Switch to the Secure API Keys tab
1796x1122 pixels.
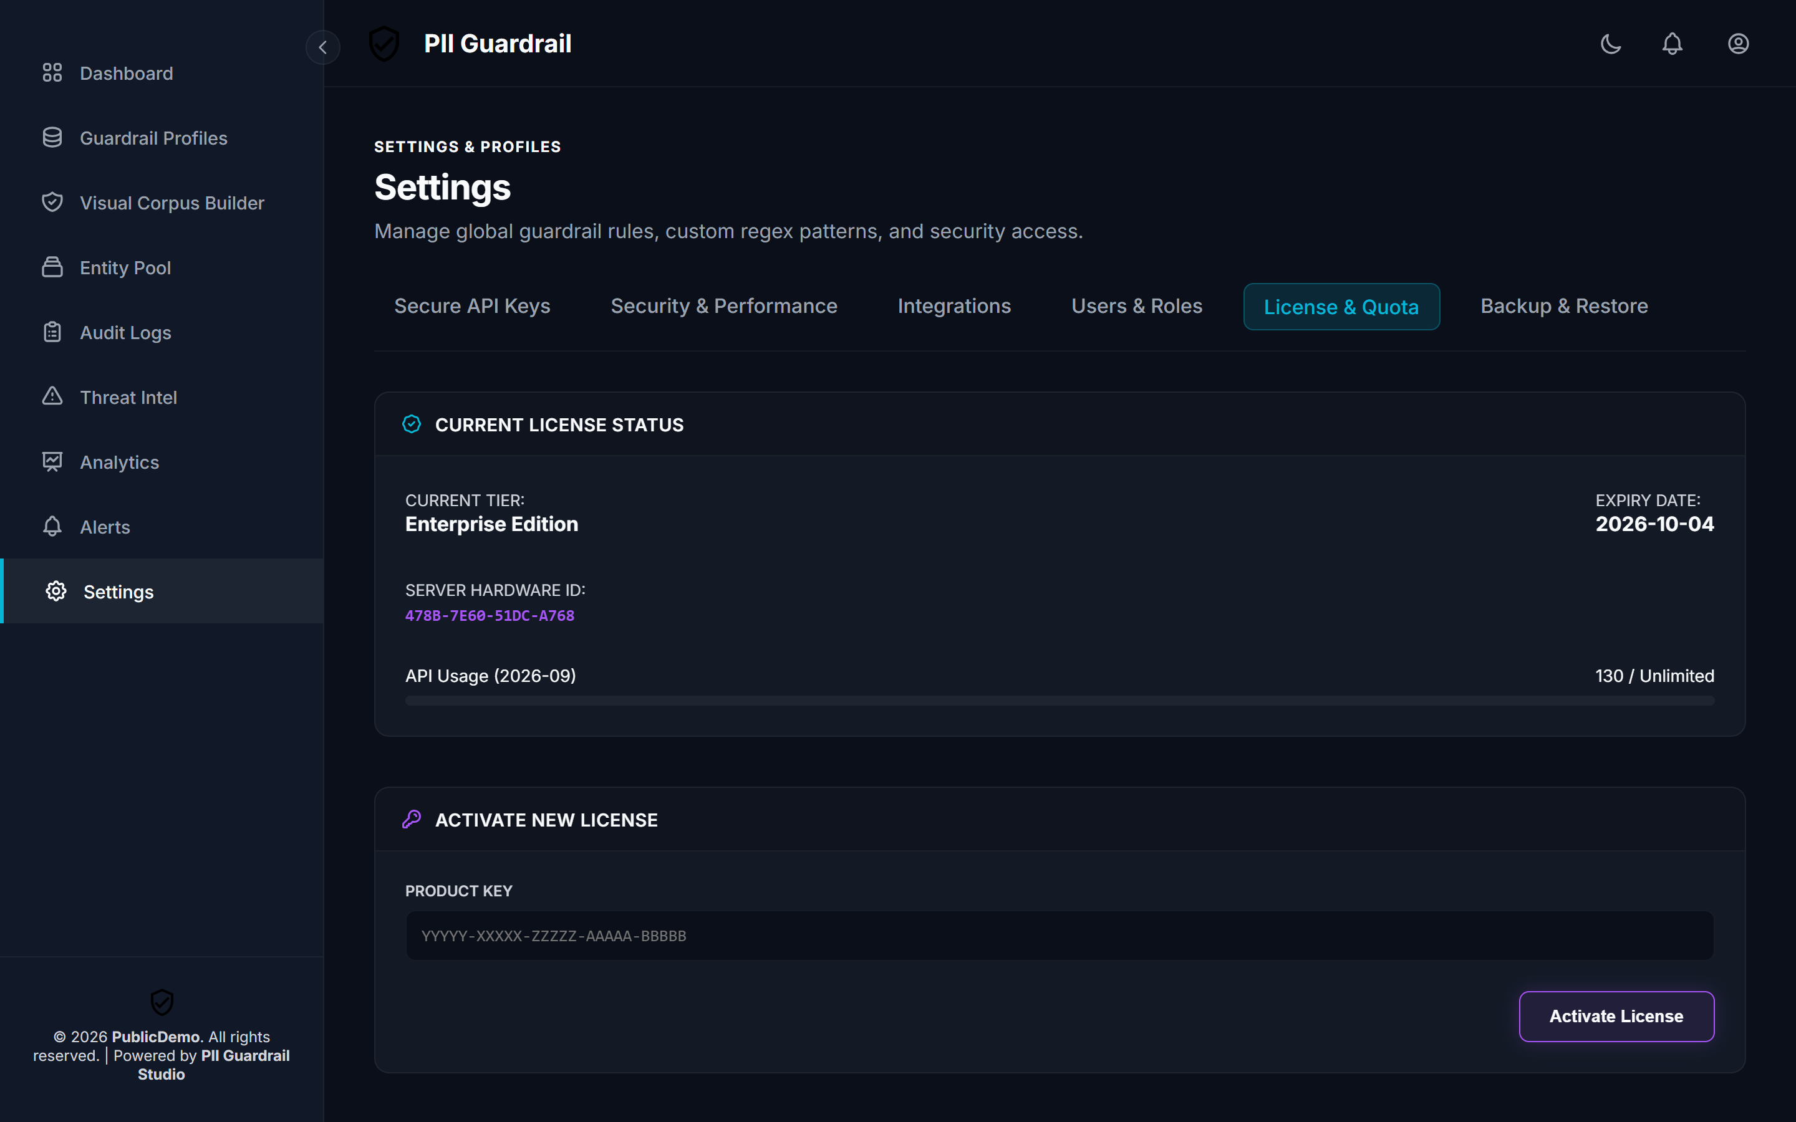[x=472, y=305]
